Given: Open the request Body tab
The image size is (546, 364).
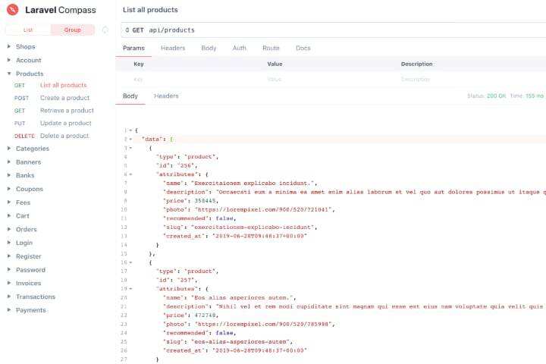Looking at the screenshot, I should 209,48.
